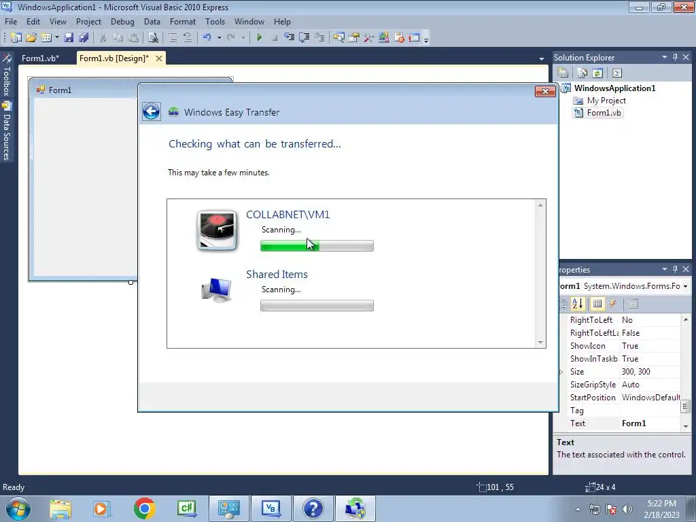Click Step Into debug icon
Screen dimensions: 696x522
(290, 38)
